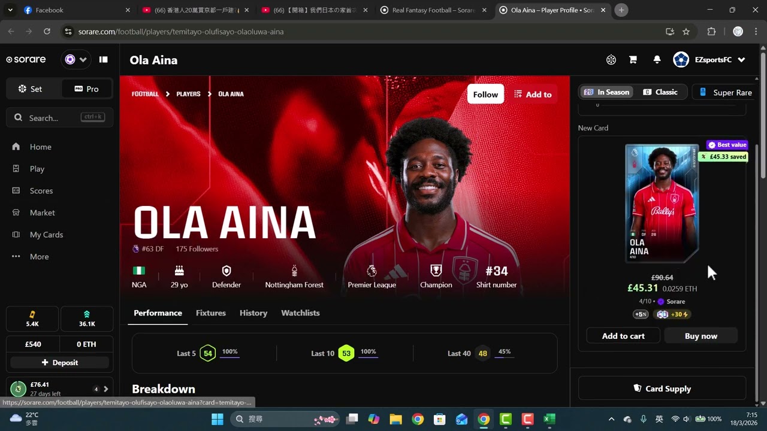Switch to the Real Fantasy Football browser tab
This screenshot has height=431, width=767.
point(434,10)
